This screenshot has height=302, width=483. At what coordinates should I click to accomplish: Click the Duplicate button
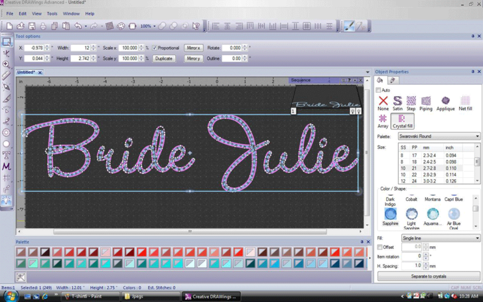click(x=164, y=58)
